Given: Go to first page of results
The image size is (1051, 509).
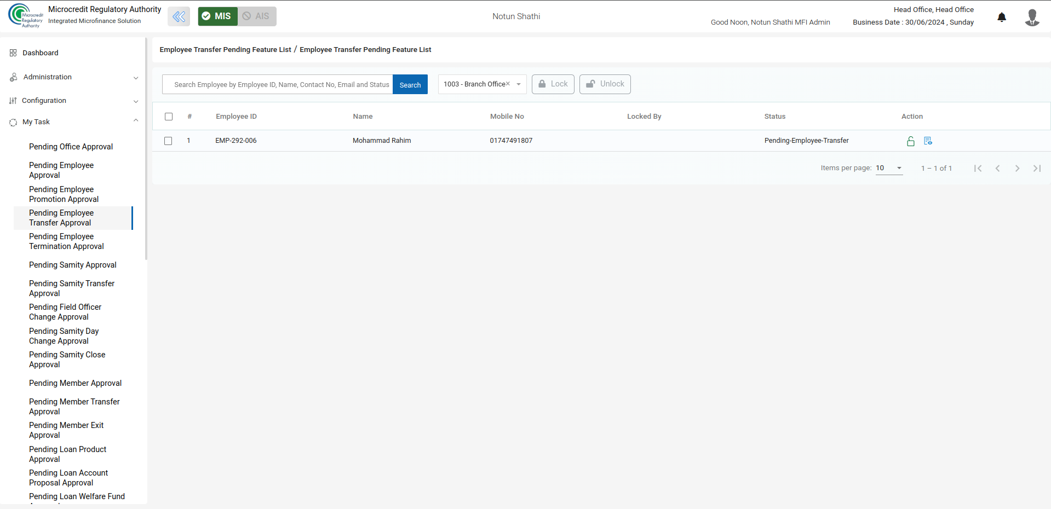Looking at the screenshot, I should pos(978,168).
